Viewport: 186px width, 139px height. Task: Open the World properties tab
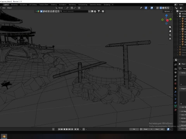point(176,83)
